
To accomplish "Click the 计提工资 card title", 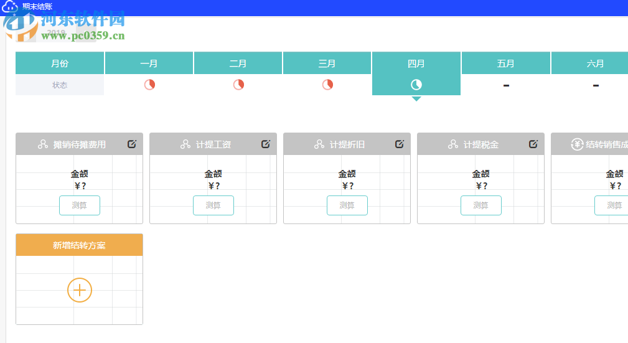I will pos(213,144).
